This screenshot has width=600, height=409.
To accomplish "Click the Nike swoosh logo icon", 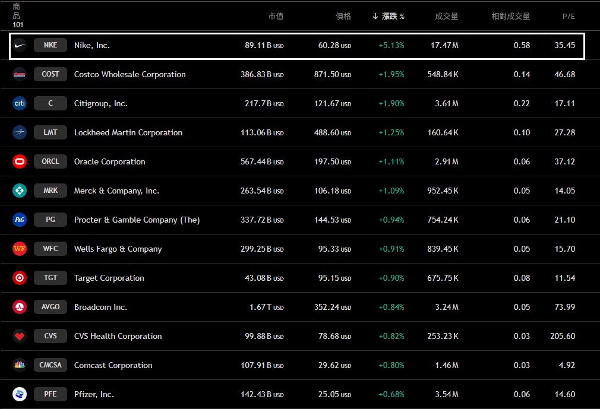I will click(x=20, y=45).
